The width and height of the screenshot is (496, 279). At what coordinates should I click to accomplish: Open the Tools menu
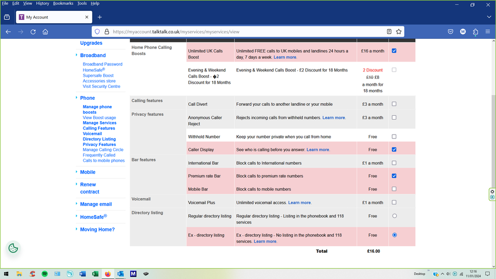(x=82, y=3)
